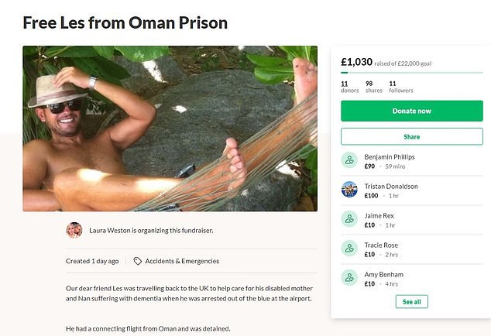Open the hammock campaign photo
Screen dimensions: 491x336
click(x=170, y=129)
